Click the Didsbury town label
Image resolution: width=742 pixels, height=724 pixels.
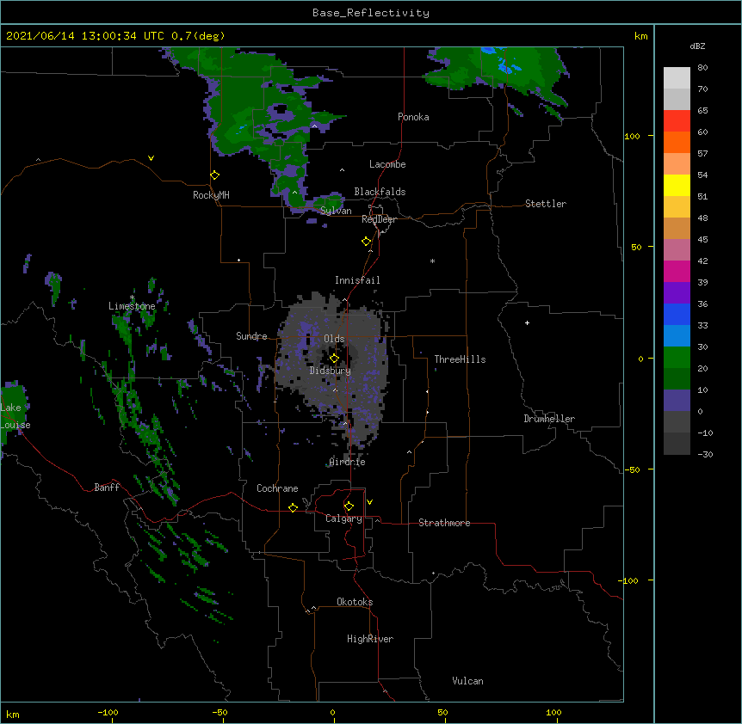(330, 371)
